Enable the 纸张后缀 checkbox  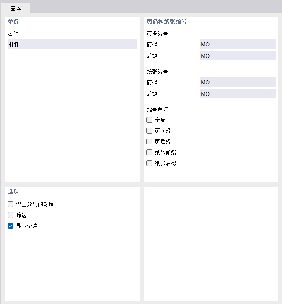click(149, 163)
